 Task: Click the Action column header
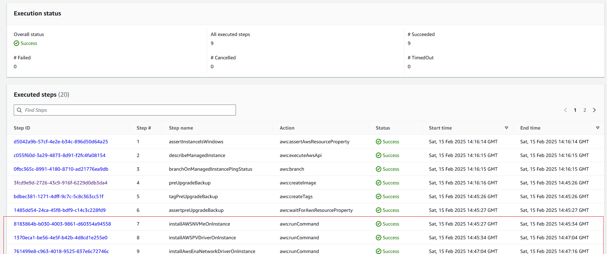(287, 128)
